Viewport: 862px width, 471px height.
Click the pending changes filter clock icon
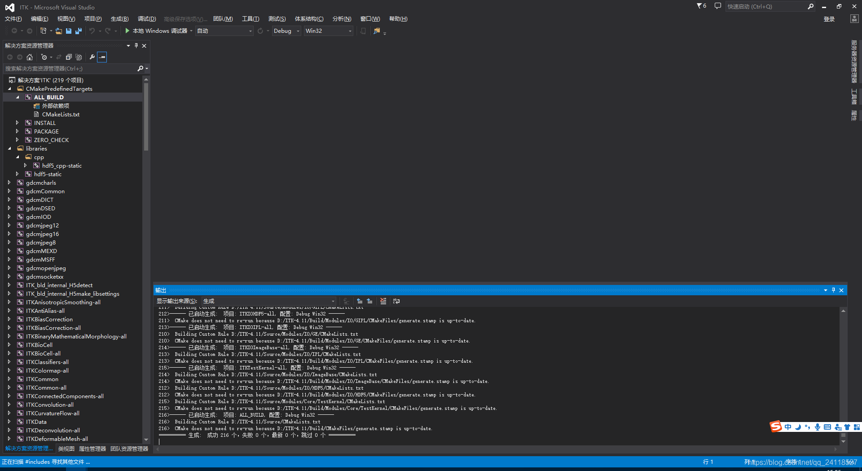coord(44,57)
